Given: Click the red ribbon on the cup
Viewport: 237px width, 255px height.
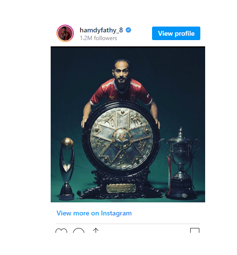Looking at the screenshot, I should coord(169,174).
